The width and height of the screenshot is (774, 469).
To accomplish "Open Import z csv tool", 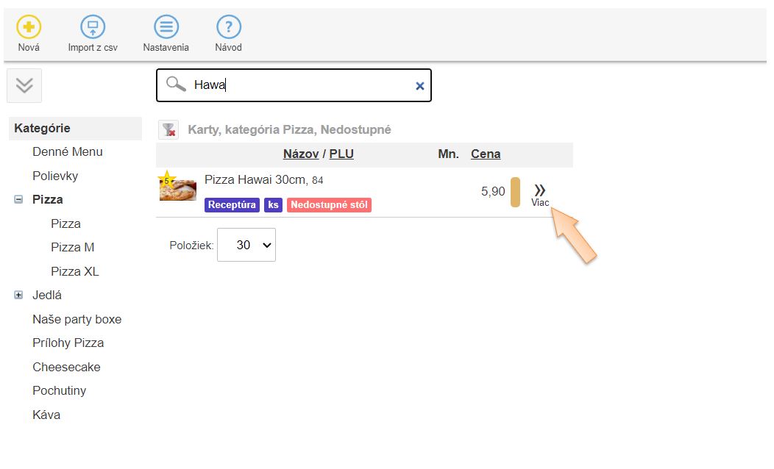I will 93,28.
